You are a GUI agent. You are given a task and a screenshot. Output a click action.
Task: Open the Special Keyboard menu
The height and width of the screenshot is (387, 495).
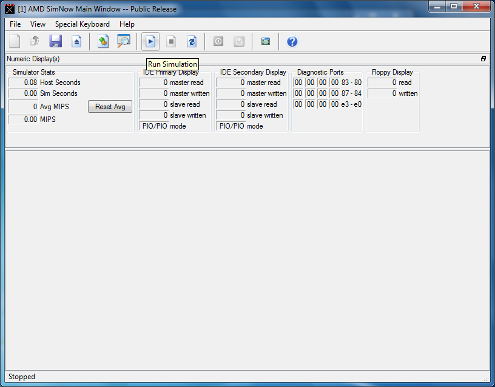82,24
